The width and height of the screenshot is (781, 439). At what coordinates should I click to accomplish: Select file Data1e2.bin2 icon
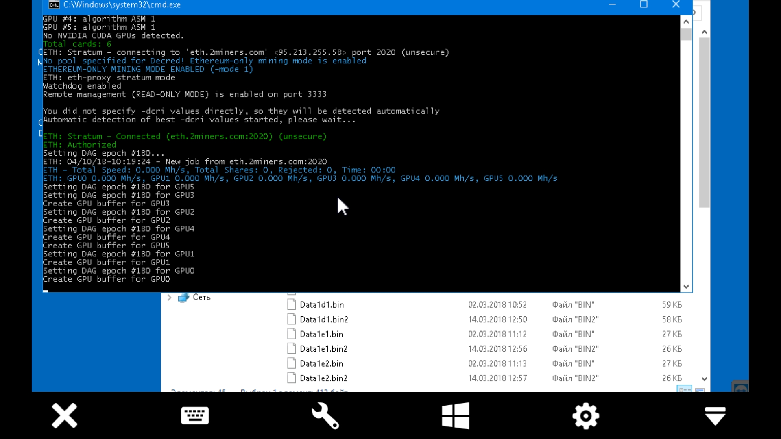coord(291,378)
